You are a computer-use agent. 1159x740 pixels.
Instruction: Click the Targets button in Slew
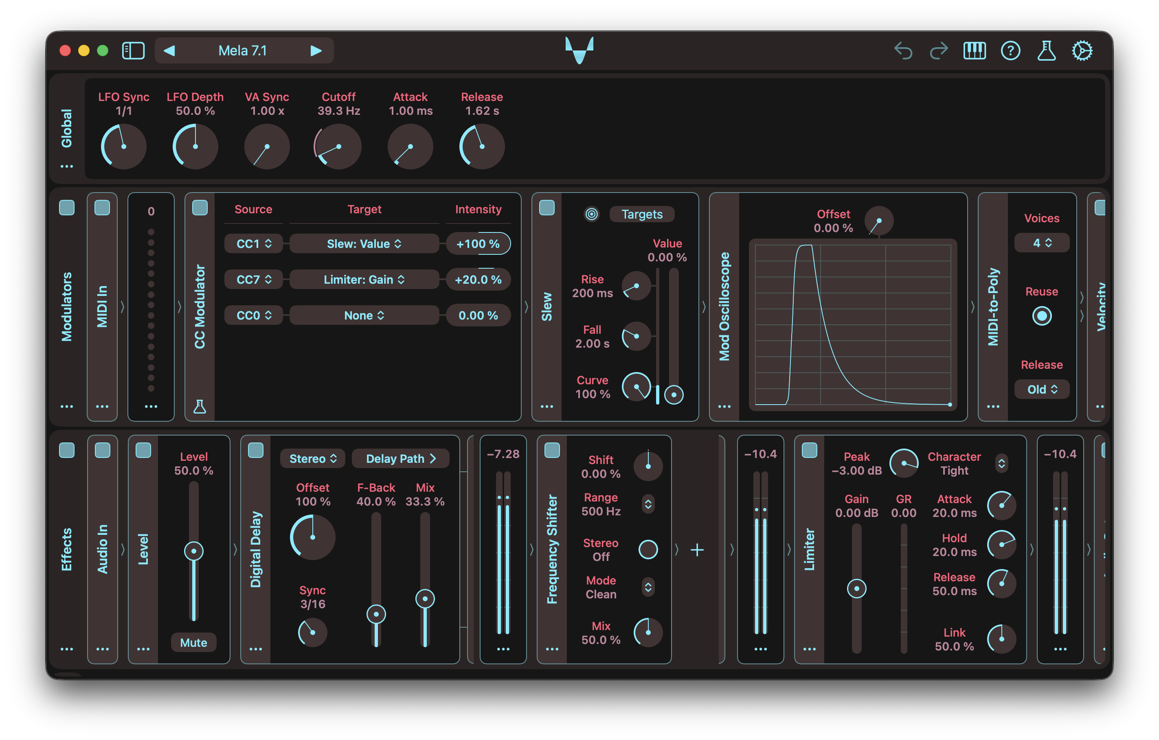[x=641, y=214]
